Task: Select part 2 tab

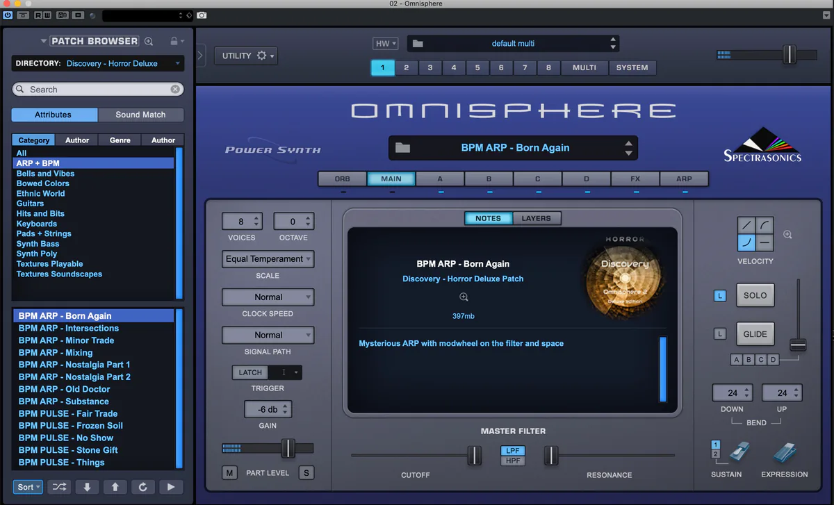Action: [407, 67]
